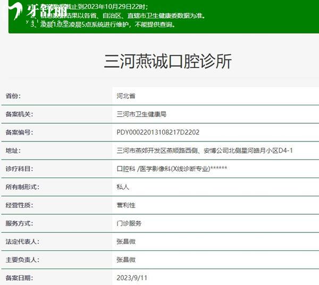Screen dimensions: 319x285
Task: Click the 所有制形式 label
Action: [x=22, y=187]
